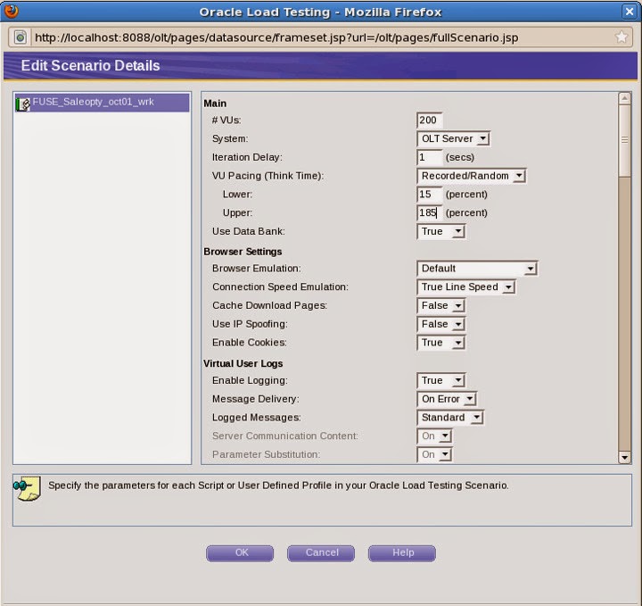Click the scroll down arrow of settings panel

click(x=625, y=457)
